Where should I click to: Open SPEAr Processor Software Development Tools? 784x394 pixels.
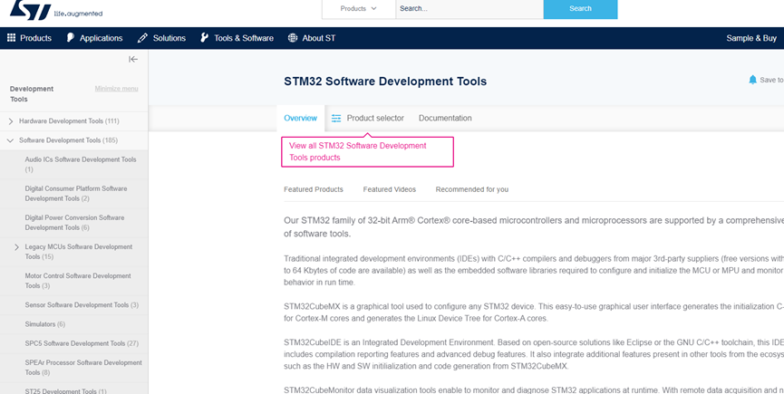pos(83,368)
